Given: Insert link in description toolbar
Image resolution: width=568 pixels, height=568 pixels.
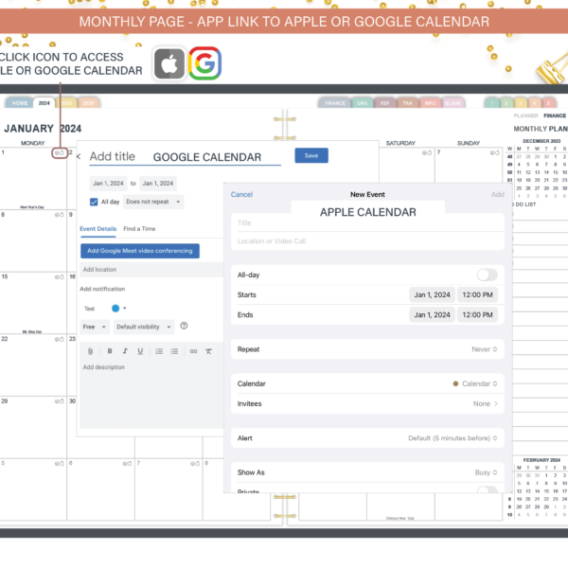Looking at the screenshot, I should click(193, 351).
